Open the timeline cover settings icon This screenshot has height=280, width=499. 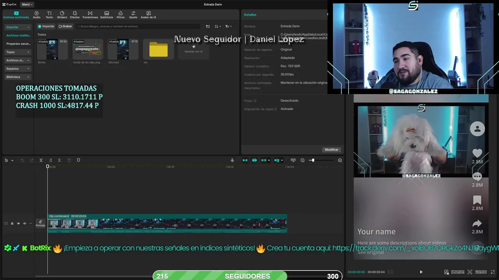[x=293, y=160]
